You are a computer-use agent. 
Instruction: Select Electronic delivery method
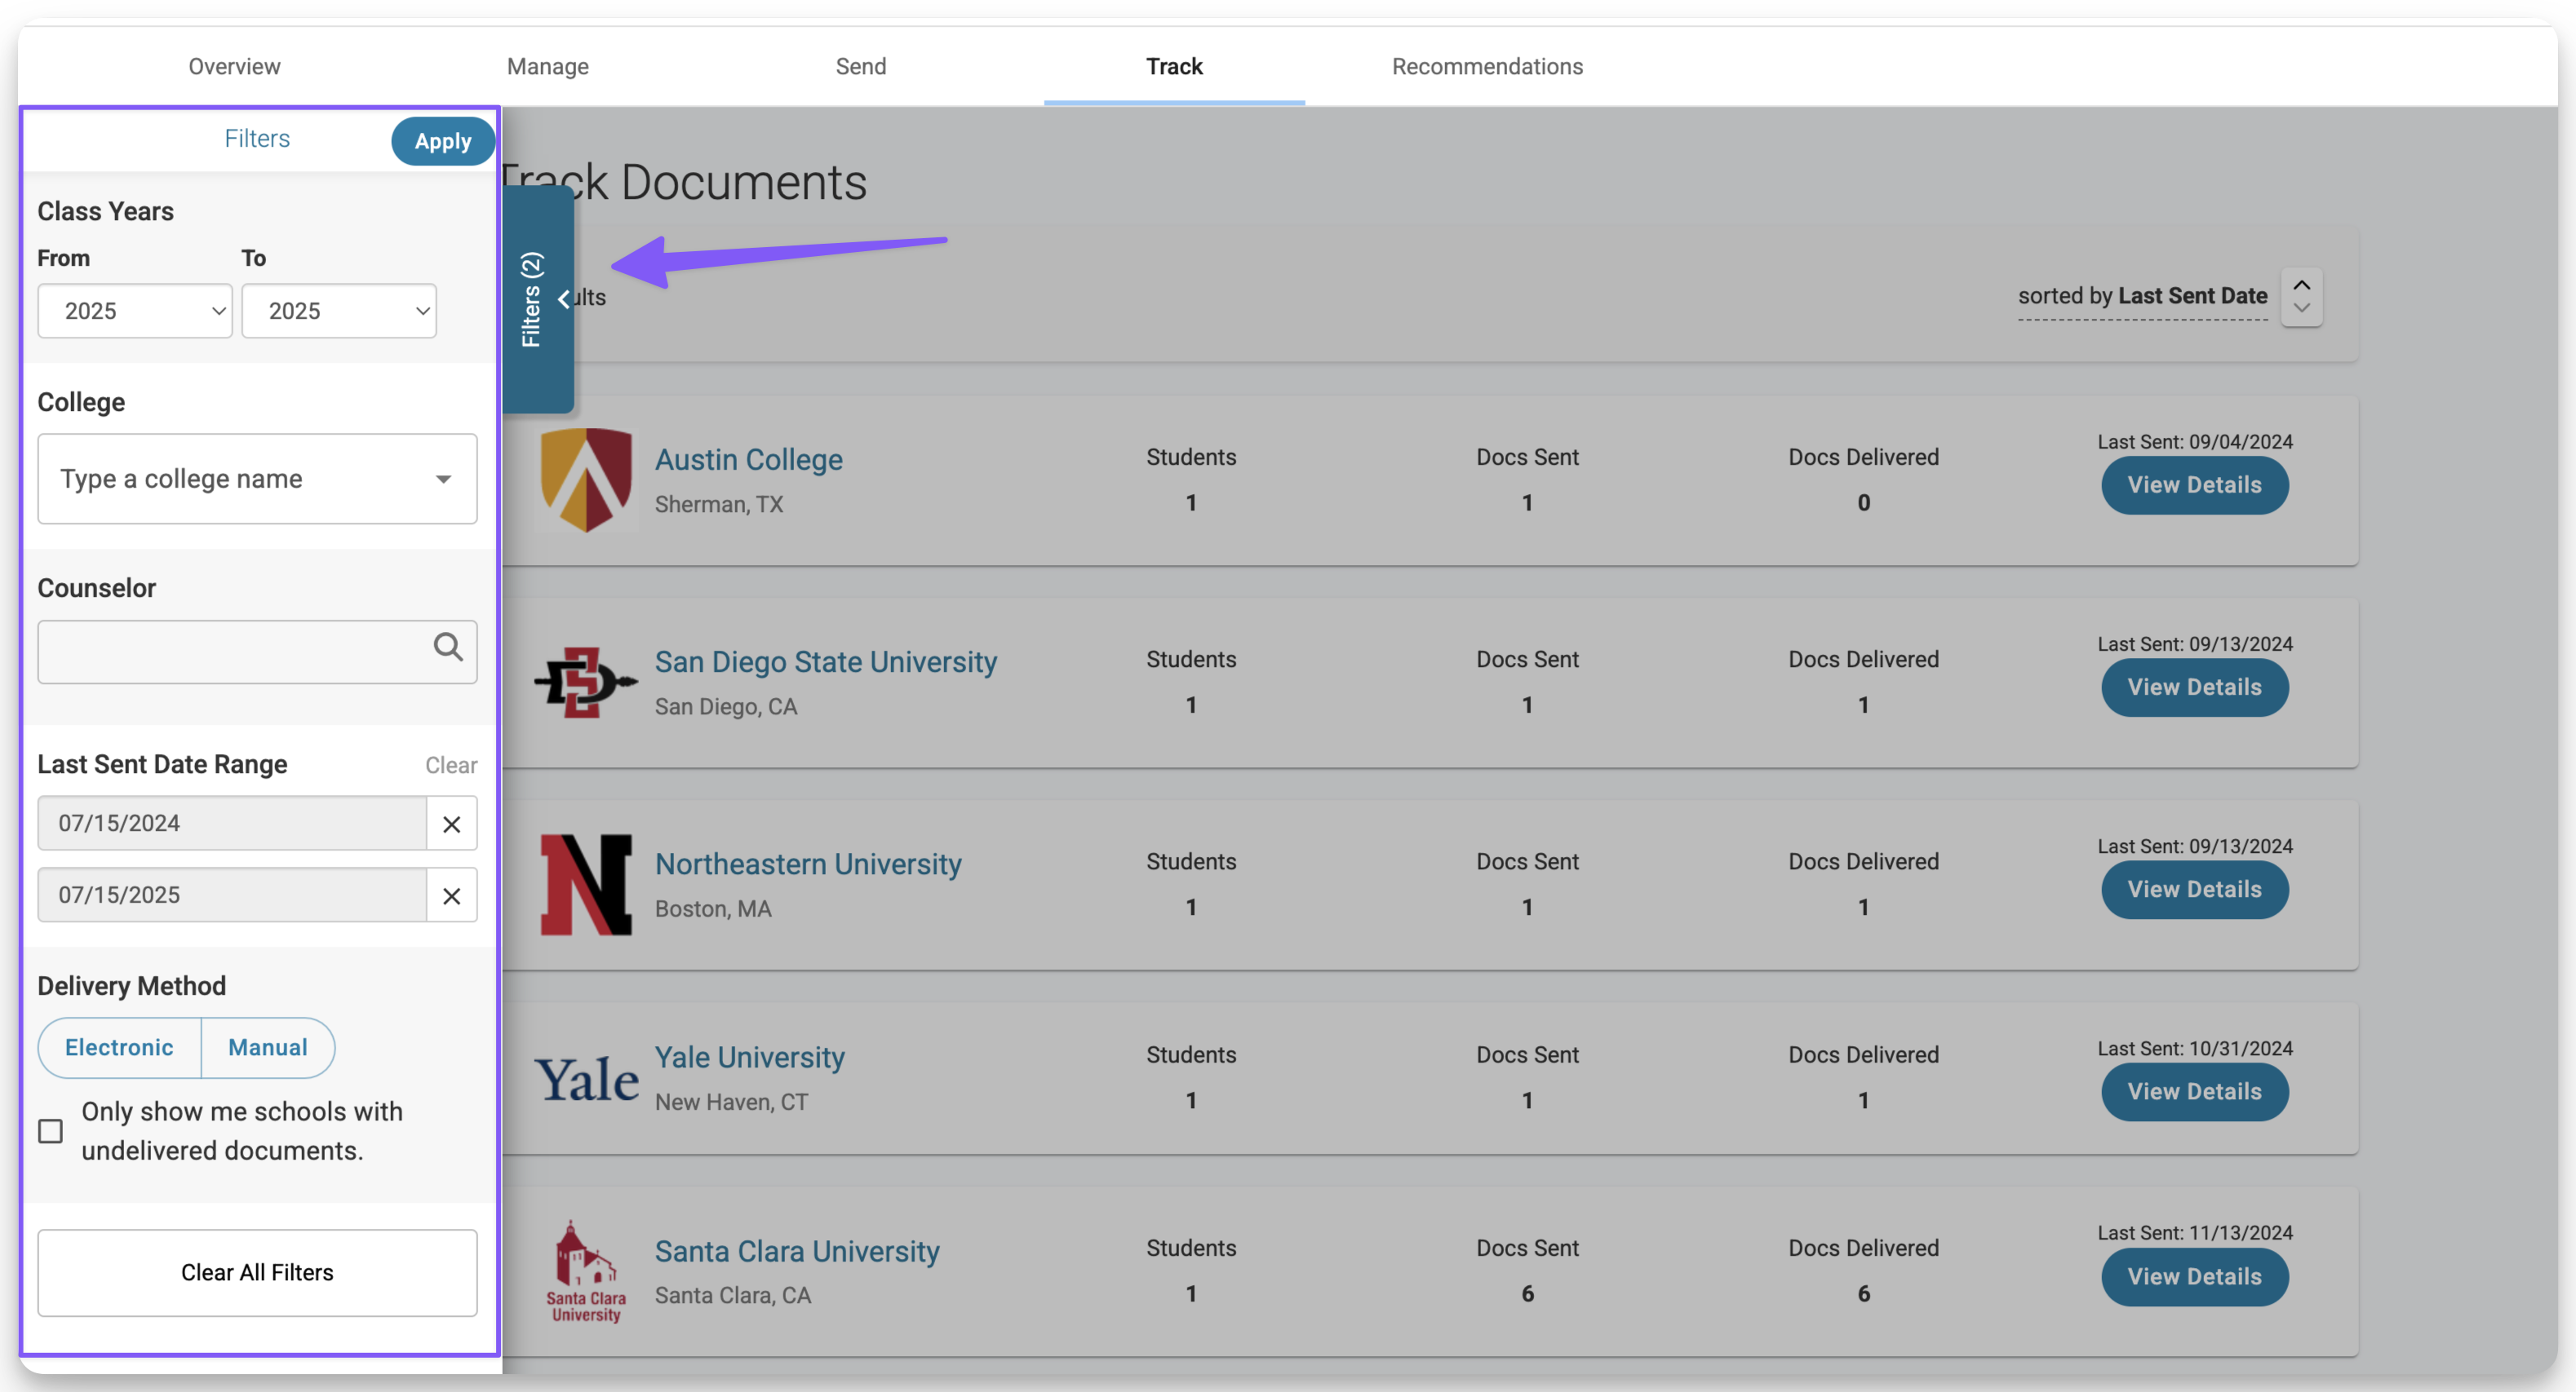click(119, 1047)
